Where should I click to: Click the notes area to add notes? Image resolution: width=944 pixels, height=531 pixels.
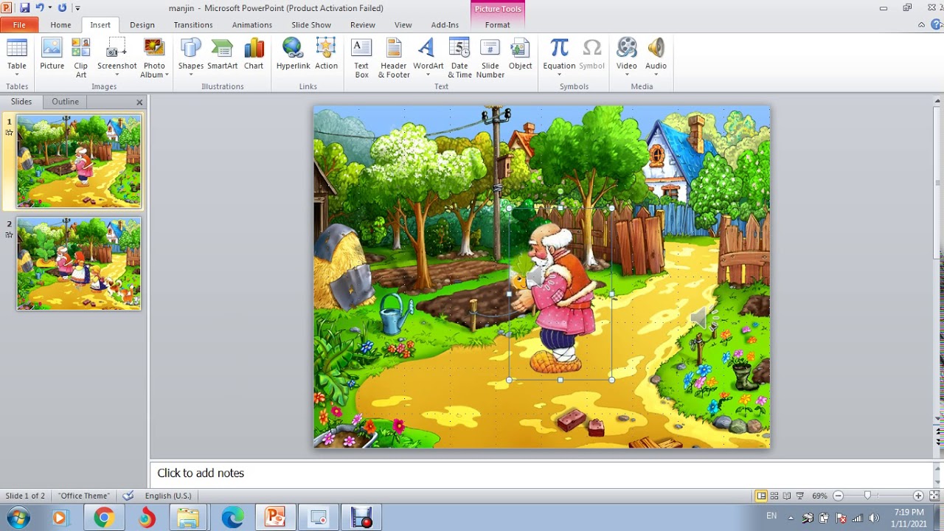[541, 473]
